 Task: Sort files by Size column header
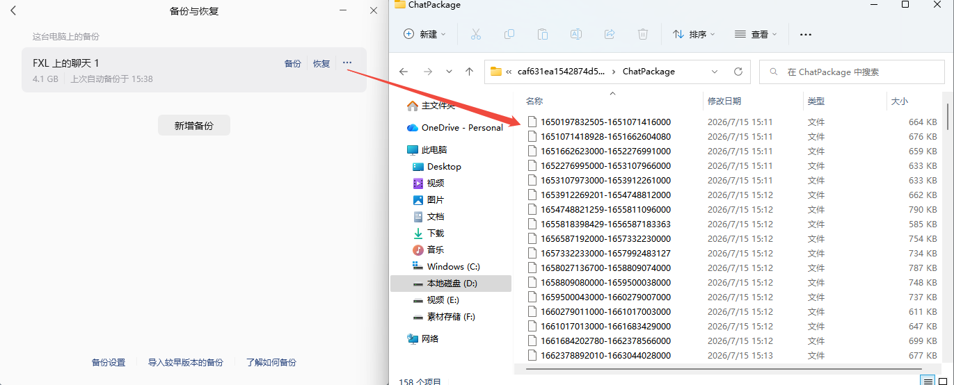tap(900, 101)
